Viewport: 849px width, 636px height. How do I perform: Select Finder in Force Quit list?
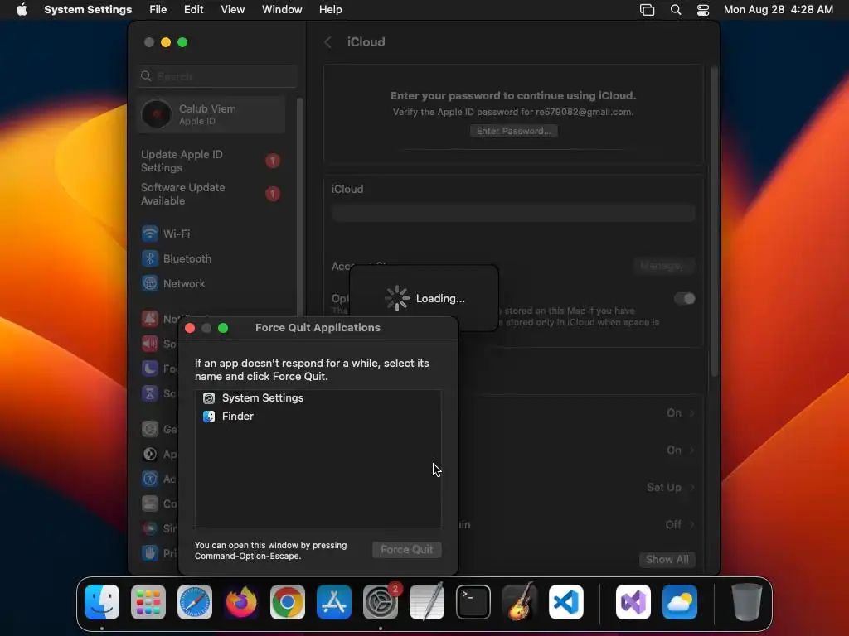(318, 416)
